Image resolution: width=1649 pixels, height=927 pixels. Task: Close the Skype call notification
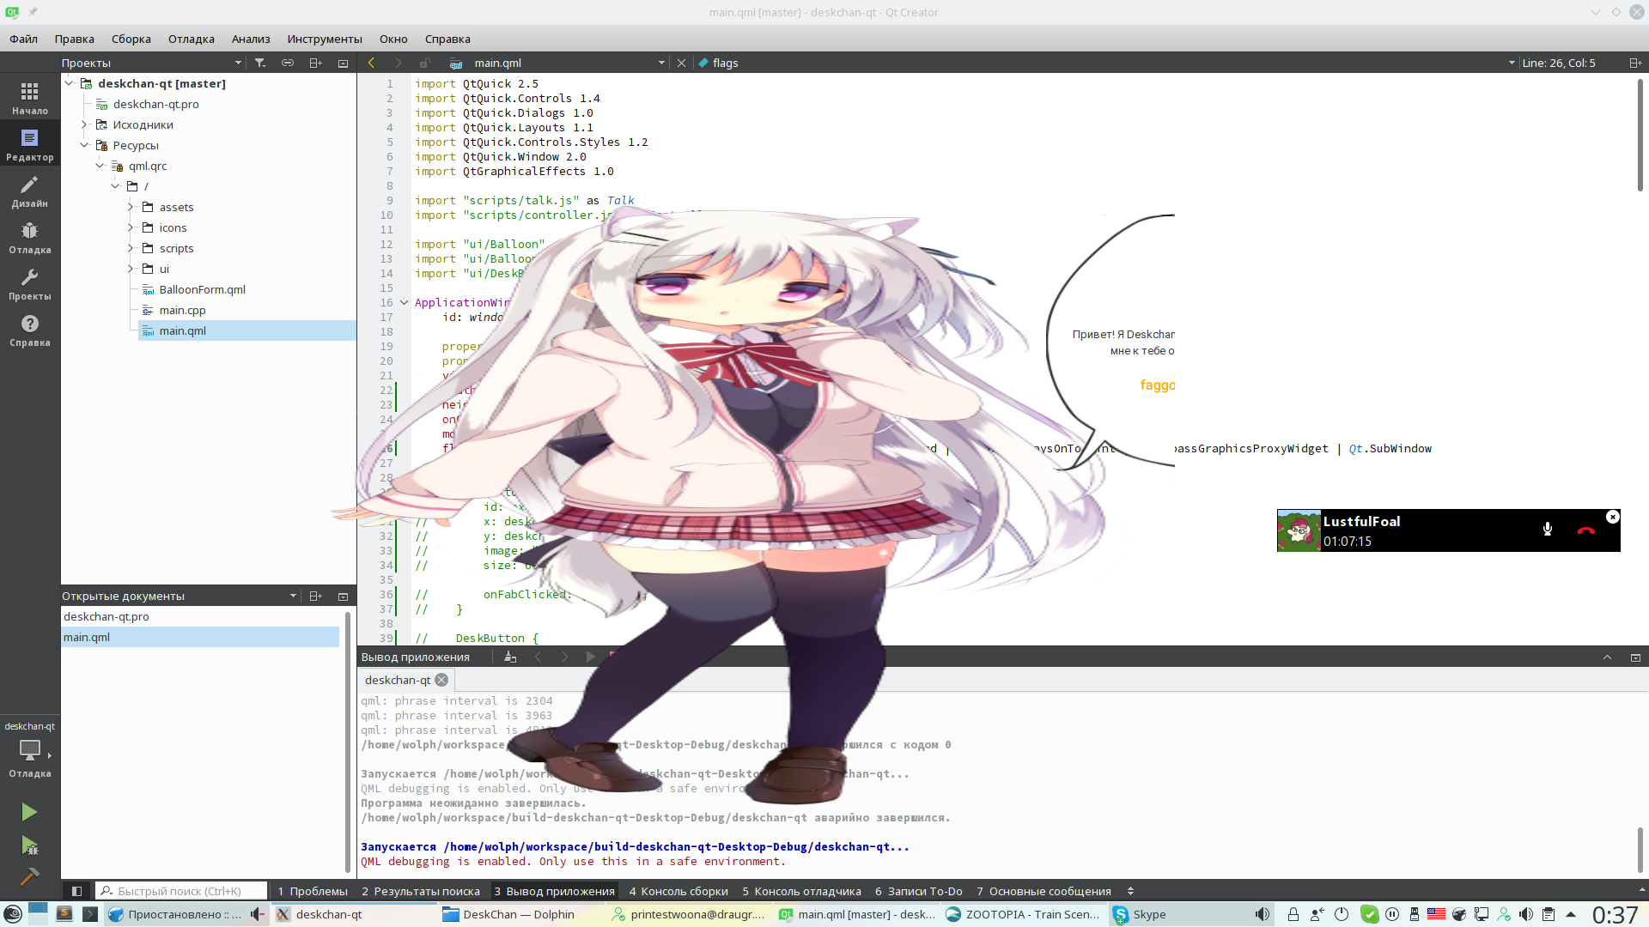[x=1613, y=517]
